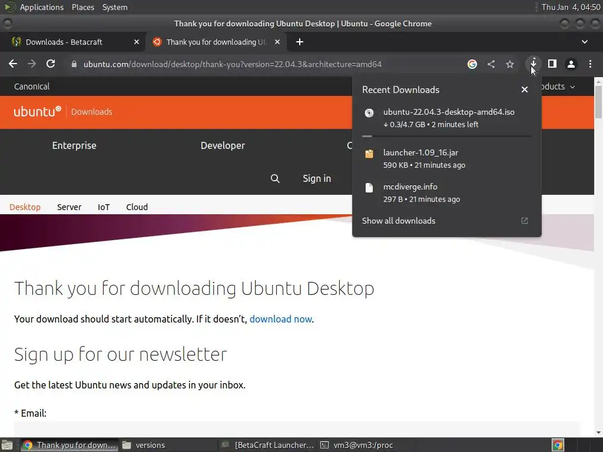Click '0.3/4.7 GB • 2 minutes left' status
Viewport: 603px width, 452px height.
pyautogui.click(x=431, y=125)
